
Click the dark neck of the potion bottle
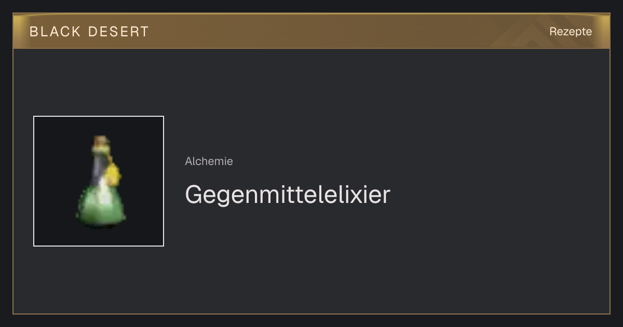coord(99,166)
